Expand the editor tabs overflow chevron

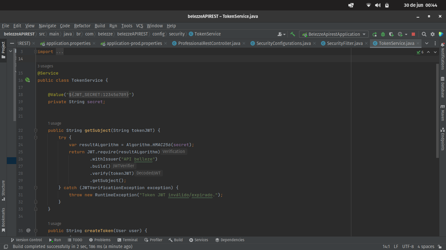tap(427, 43)
